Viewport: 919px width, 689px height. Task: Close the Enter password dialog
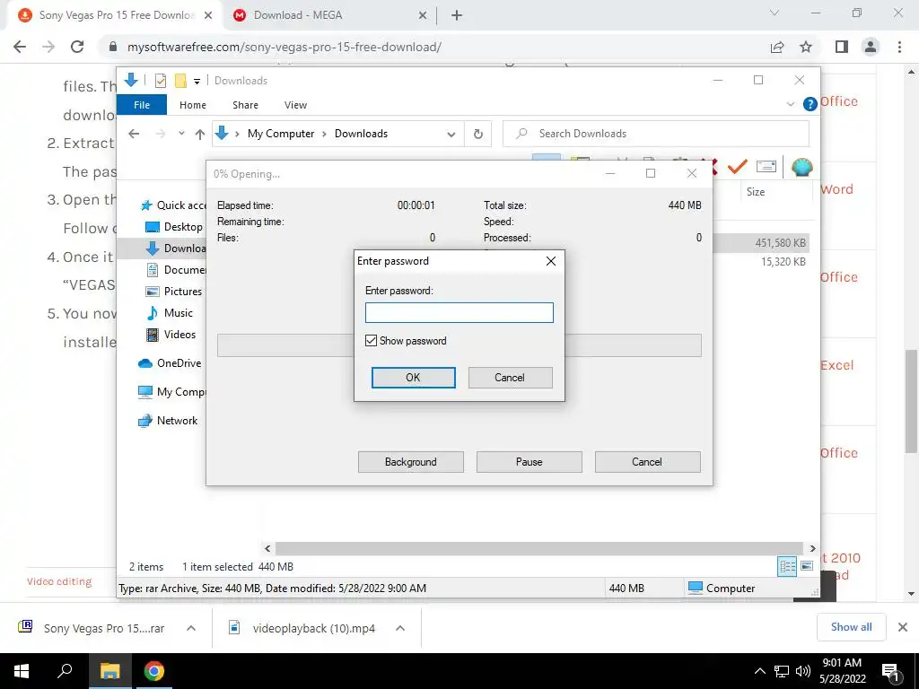pyautogui.click(x=551, y=261)
